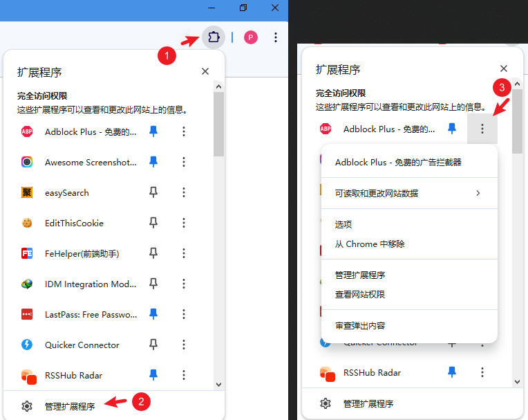Pin Quicker Connector in left panel
The height and width of the screenshot is (420, 528).
tap(153, 345)
